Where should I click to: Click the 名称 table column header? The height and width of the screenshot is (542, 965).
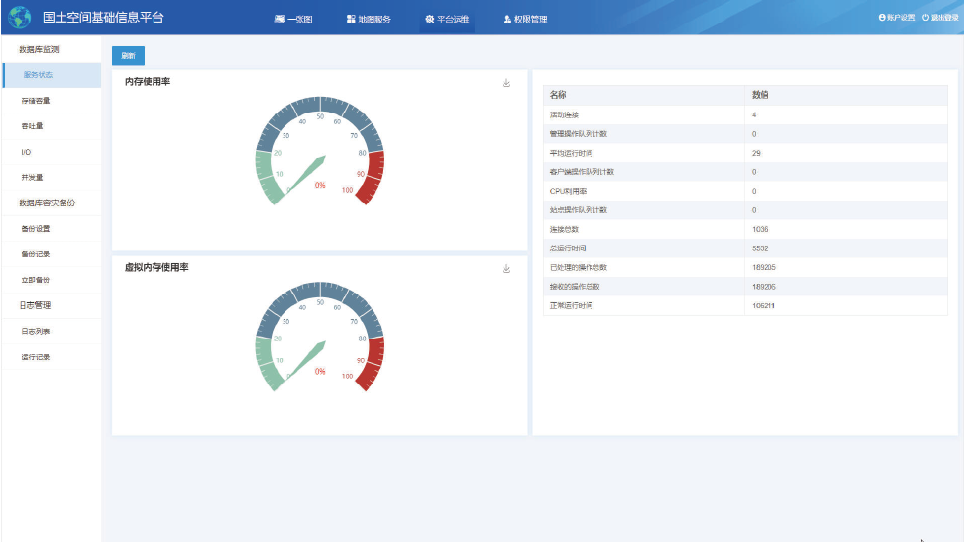pyautogui.click(x=558, y=95)
